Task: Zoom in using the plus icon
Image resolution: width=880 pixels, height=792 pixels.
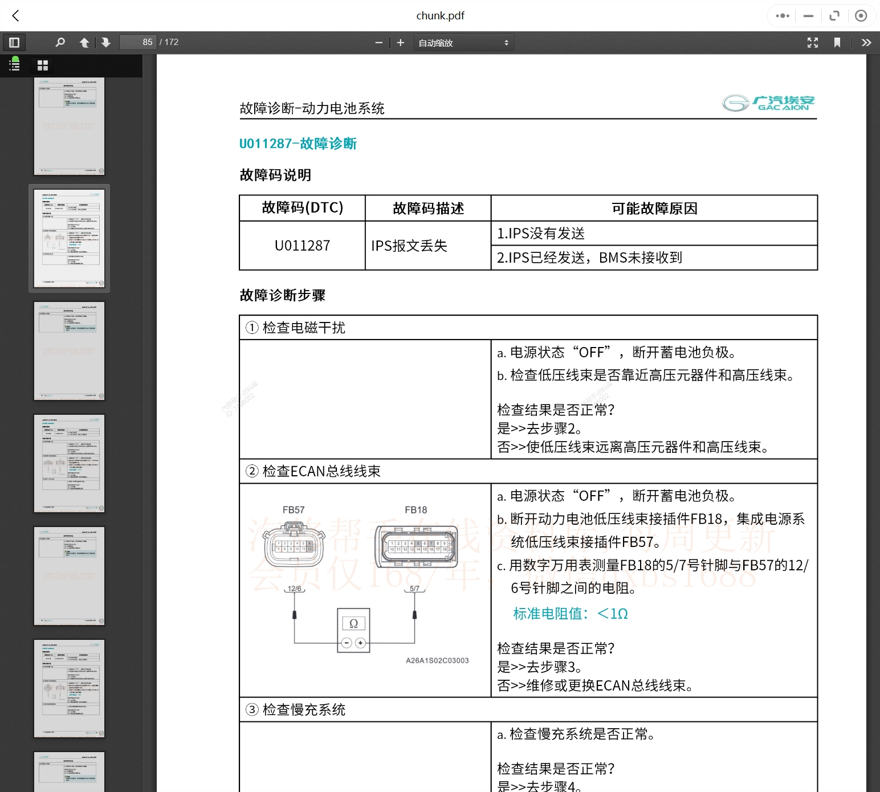Action: 400,42
